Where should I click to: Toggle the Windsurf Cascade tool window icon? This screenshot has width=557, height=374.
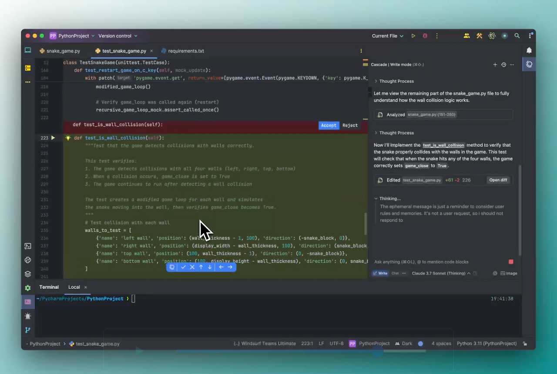[529, 64]
